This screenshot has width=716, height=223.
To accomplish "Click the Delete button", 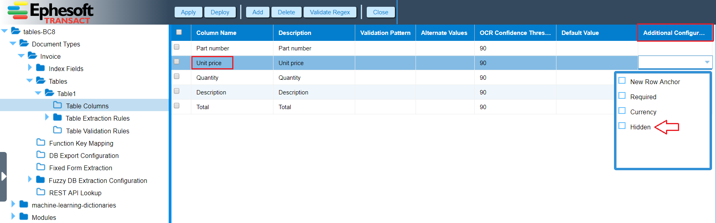I will (x=286, y=12).
